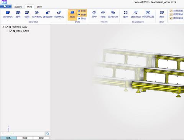
Task: Expand the _0486_SA01 tree node
Action: (x=7, y=31)
